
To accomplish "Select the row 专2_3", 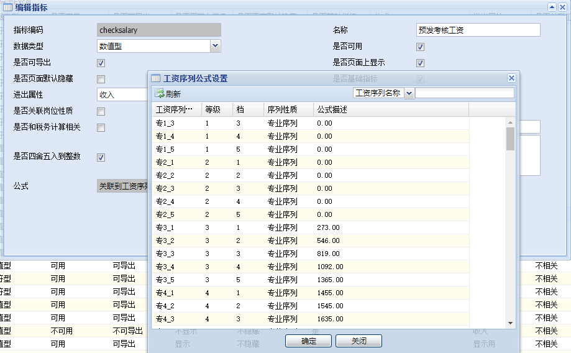I will pos(310,189).
